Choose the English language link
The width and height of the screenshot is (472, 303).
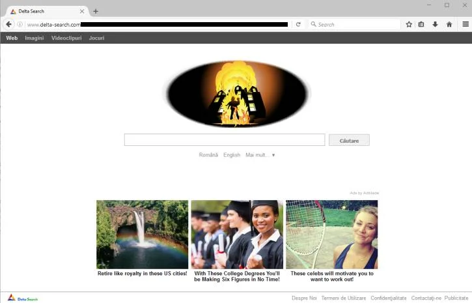(232, 155)
